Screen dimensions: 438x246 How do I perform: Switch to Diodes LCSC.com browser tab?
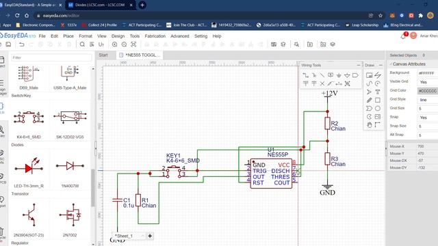(x=100, y=5)
